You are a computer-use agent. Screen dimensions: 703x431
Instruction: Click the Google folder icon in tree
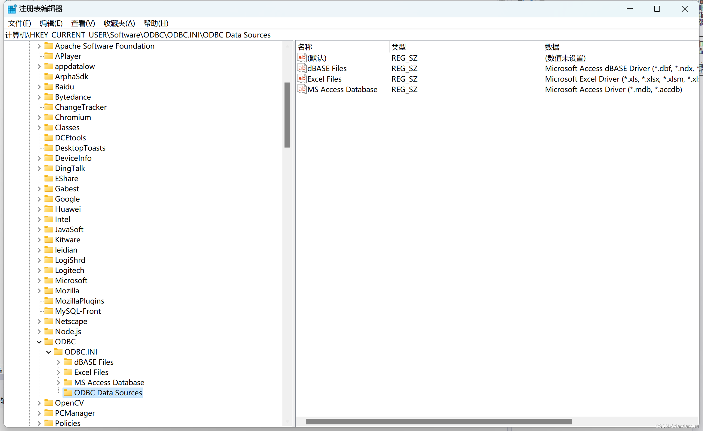click(49, 199)
